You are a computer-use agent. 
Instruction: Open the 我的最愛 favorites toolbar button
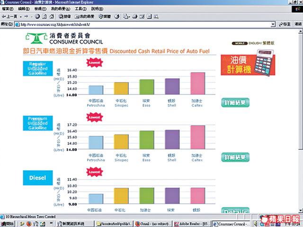84,17
